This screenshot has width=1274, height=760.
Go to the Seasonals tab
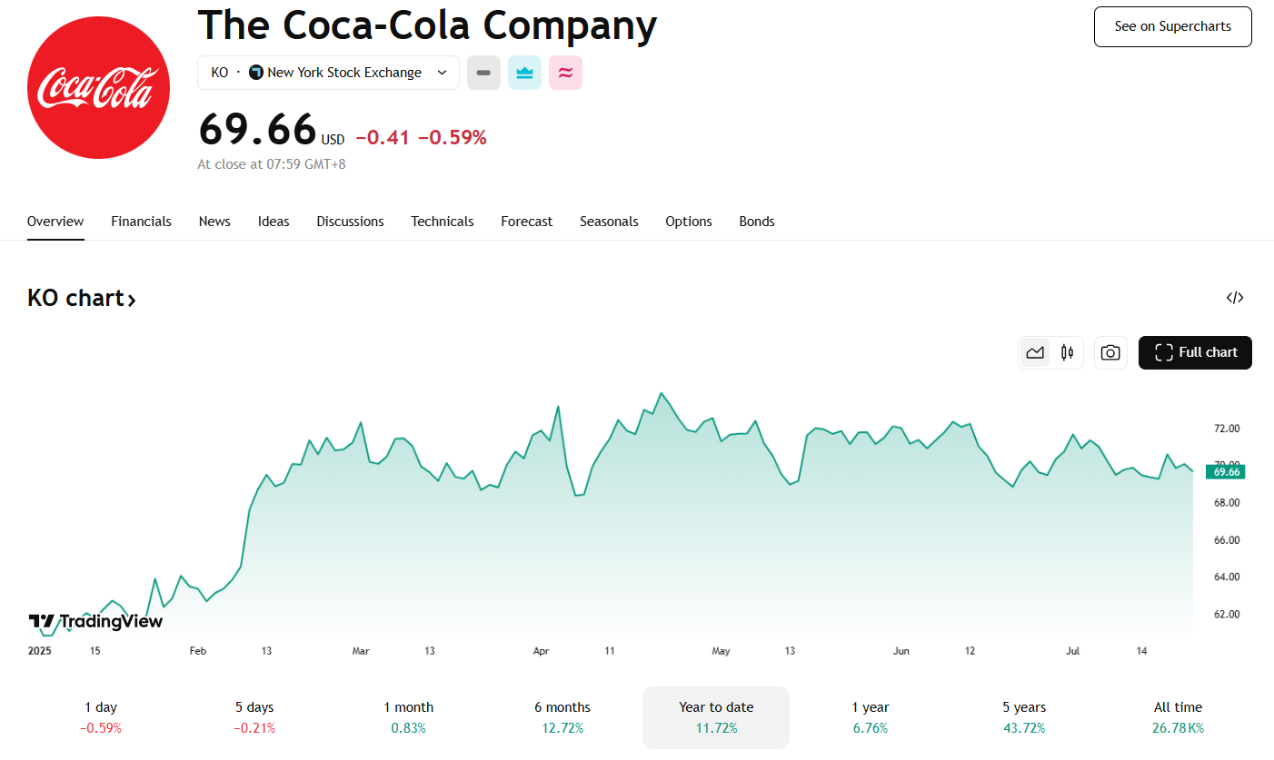tap(609, 222)
